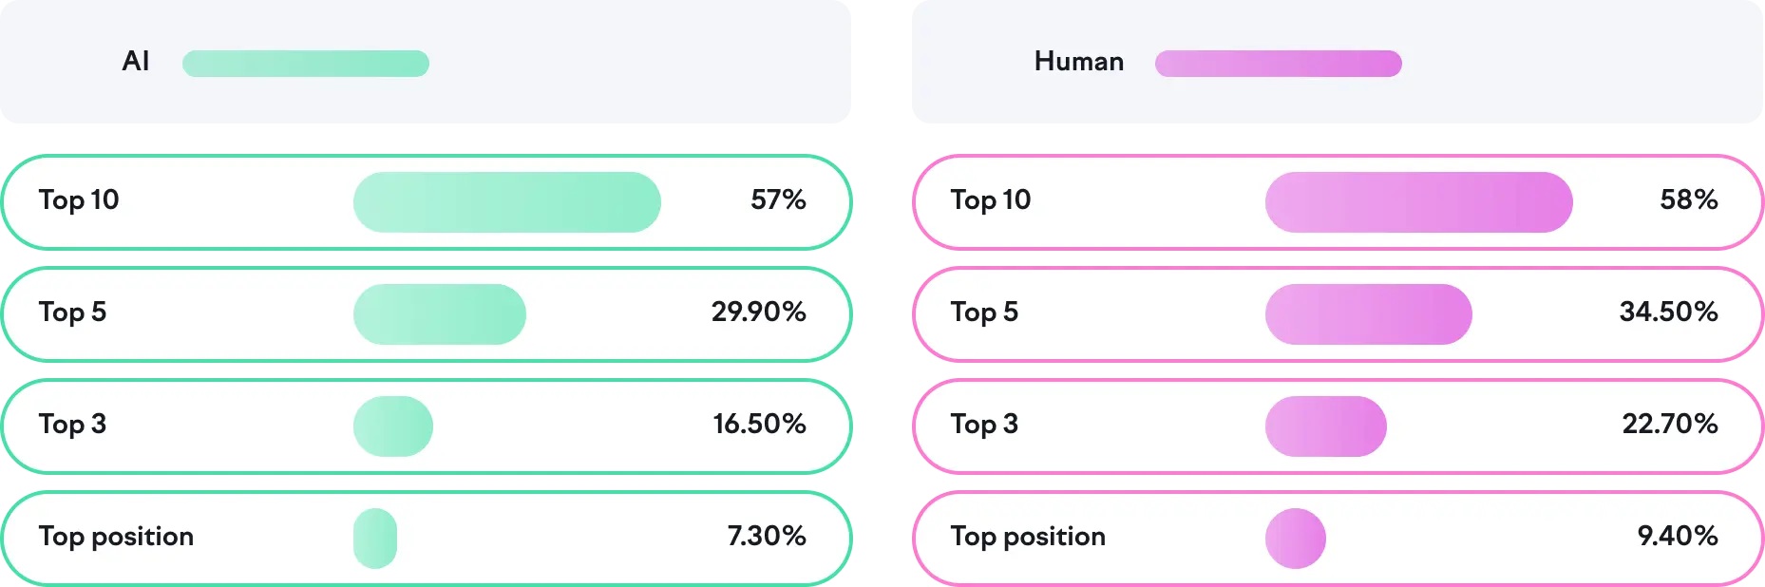The width and height of the screenshot is (1765, 587).
Task: Click the 29.90% value
Action: [758, 312]
